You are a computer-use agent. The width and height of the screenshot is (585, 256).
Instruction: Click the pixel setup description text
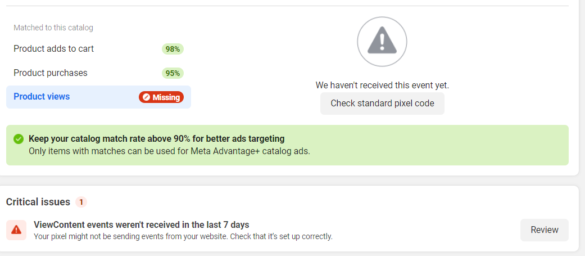click(x=183, y=236)
